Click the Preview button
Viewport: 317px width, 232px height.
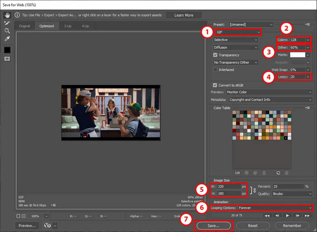coord(27,226)
